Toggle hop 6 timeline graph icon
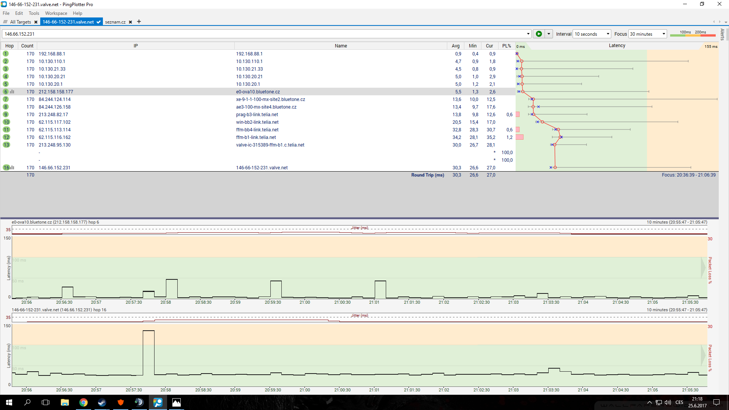Screen dimensions: 729x410 12,91
